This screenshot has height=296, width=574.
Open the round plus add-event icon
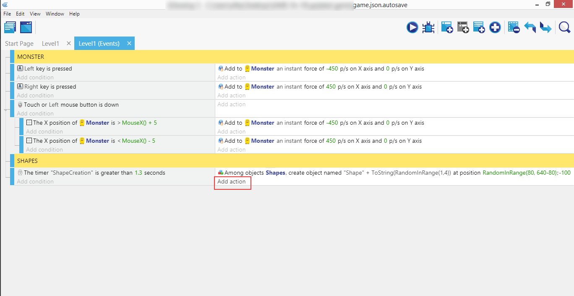pyautogui.click(x=495, y=28)
